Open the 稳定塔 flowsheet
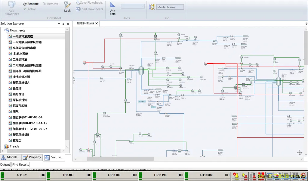 pyautogui.click(x=18, y=89)
